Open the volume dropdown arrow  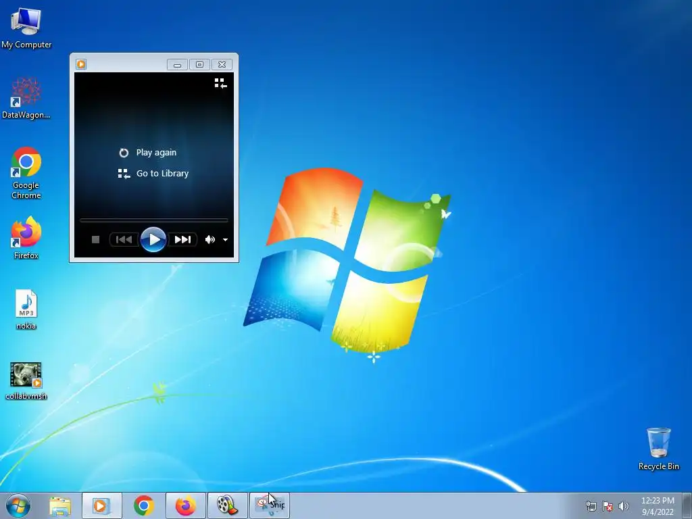pos(225,240)
